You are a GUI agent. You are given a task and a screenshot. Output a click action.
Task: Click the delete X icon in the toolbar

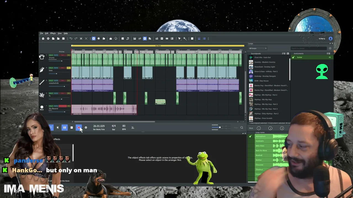pos(86,38)
